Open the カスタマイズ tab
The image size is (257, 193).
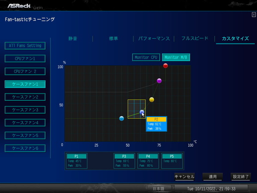[235, 39]
